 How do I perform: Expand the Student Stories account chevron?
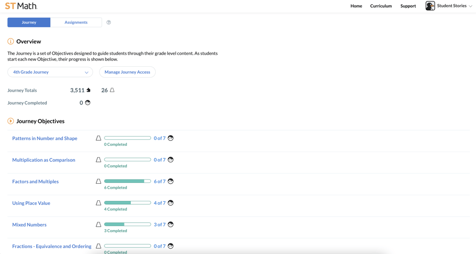click(470, 6)
